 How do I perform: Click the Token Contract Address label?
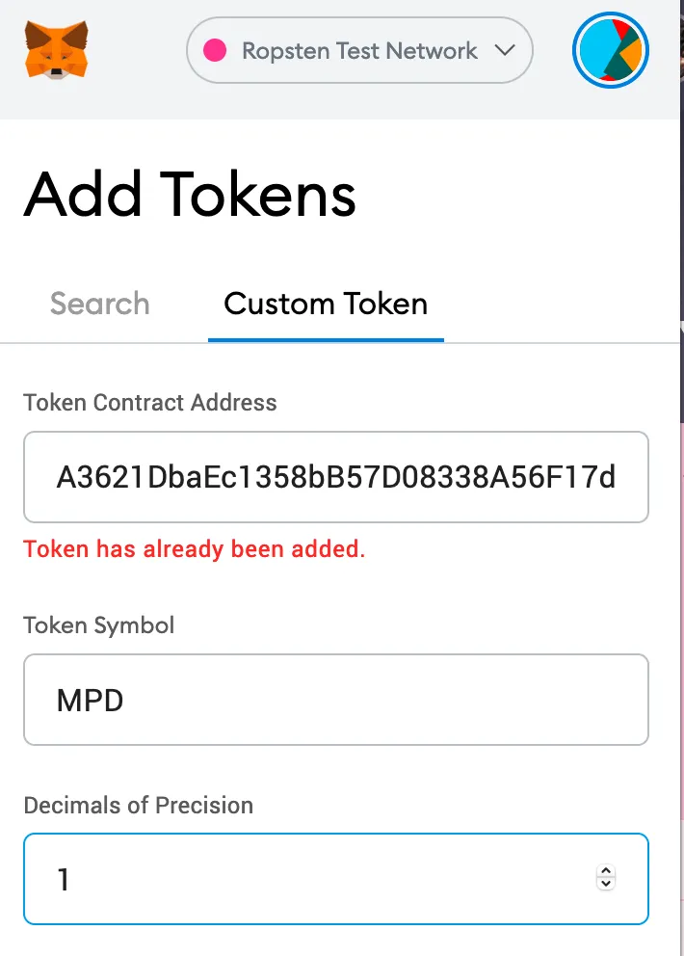coord(150,403)
